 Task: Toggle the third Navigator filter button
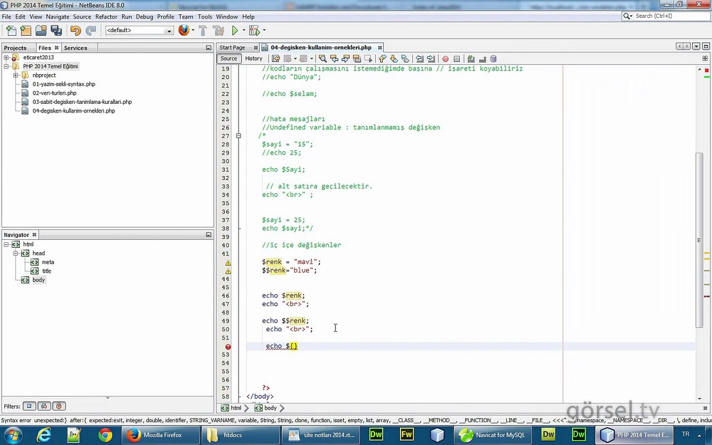(59, 406)
